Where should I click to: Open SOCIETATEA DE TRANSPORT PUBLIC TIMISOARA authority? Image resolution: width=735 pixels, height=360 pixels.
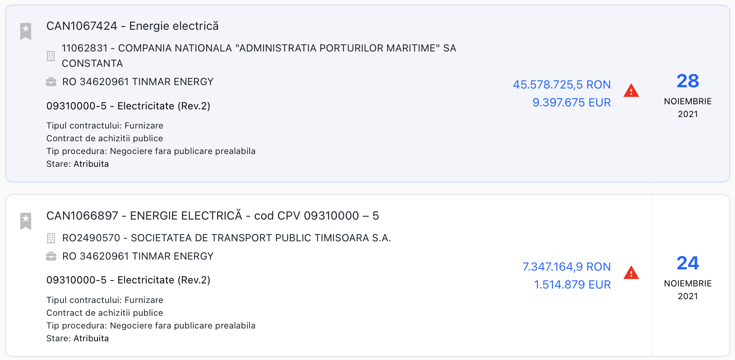click(227, 238)
